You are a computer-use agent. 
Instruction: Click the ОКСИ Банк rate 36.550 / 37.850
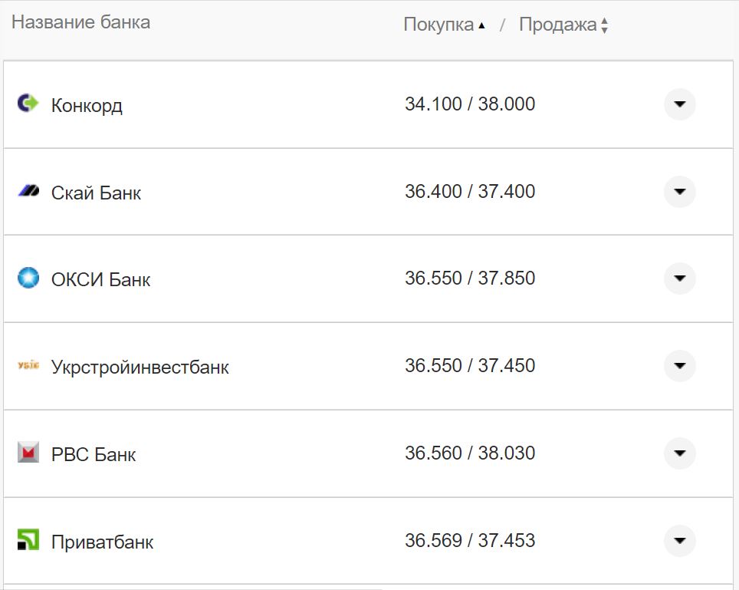469,279
